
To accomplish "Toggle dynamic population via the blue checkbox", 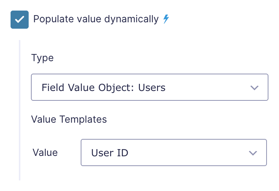I will [x=20, y=20].
